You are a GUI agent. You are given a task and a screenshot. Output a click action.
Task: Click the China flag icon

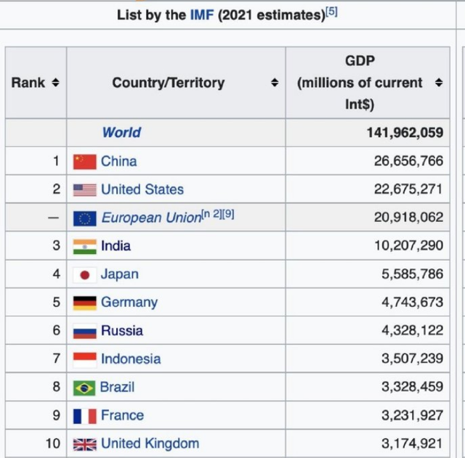tap(85, 161)
